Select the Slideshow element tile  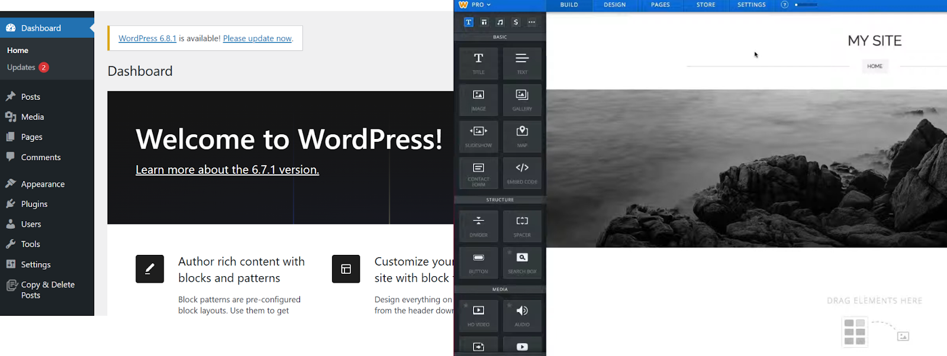point(478,137)
